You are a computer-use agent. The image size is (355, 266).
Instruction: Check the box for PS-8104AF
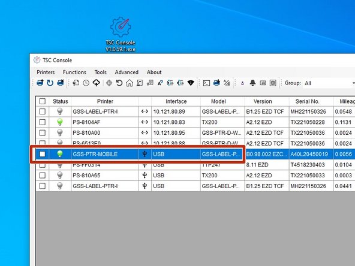pyautogui.click(x=43, y=122)
